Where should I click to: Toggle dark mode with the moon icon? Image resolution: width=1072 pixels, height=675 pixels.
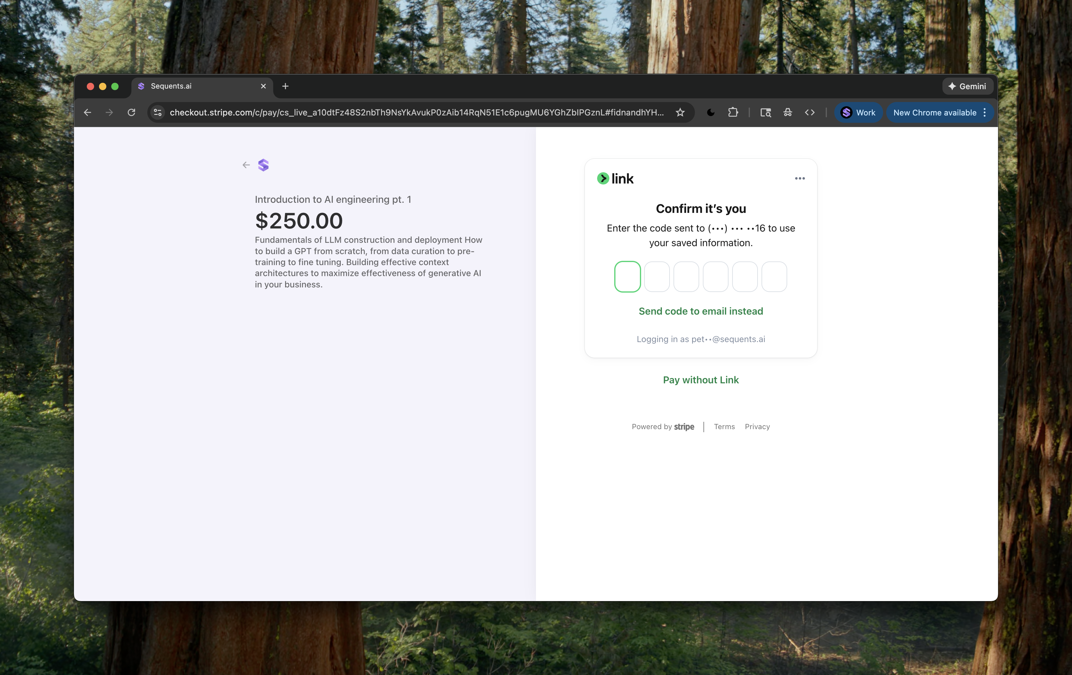710,112
